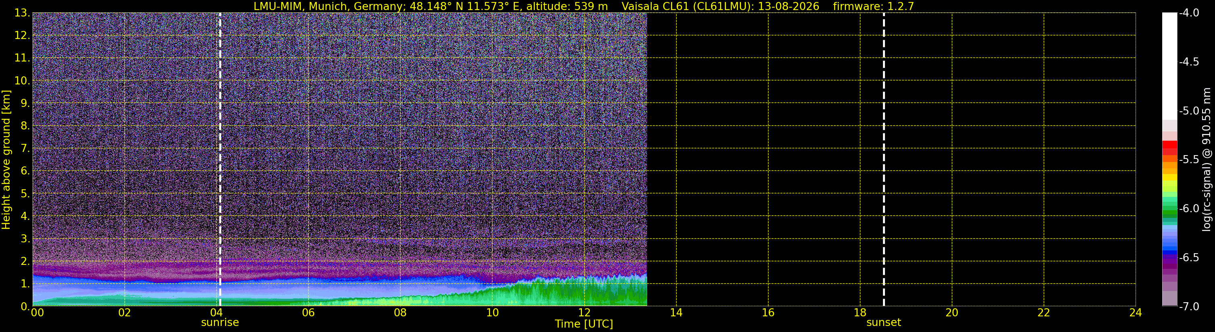Screen dimensions: 1215x332
Task: Click the time axis tick label '22'
Action: tap(1044, 313)
